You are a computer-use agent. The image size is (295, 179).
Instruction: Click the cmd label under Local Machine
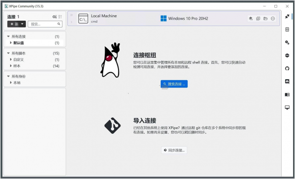[94, 22]
